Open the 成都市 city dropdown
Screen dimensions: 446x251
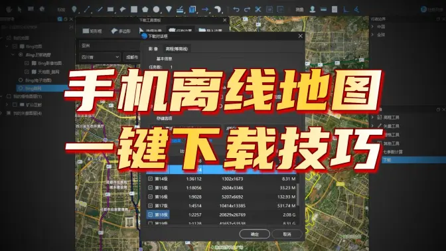tap(131, 57)
